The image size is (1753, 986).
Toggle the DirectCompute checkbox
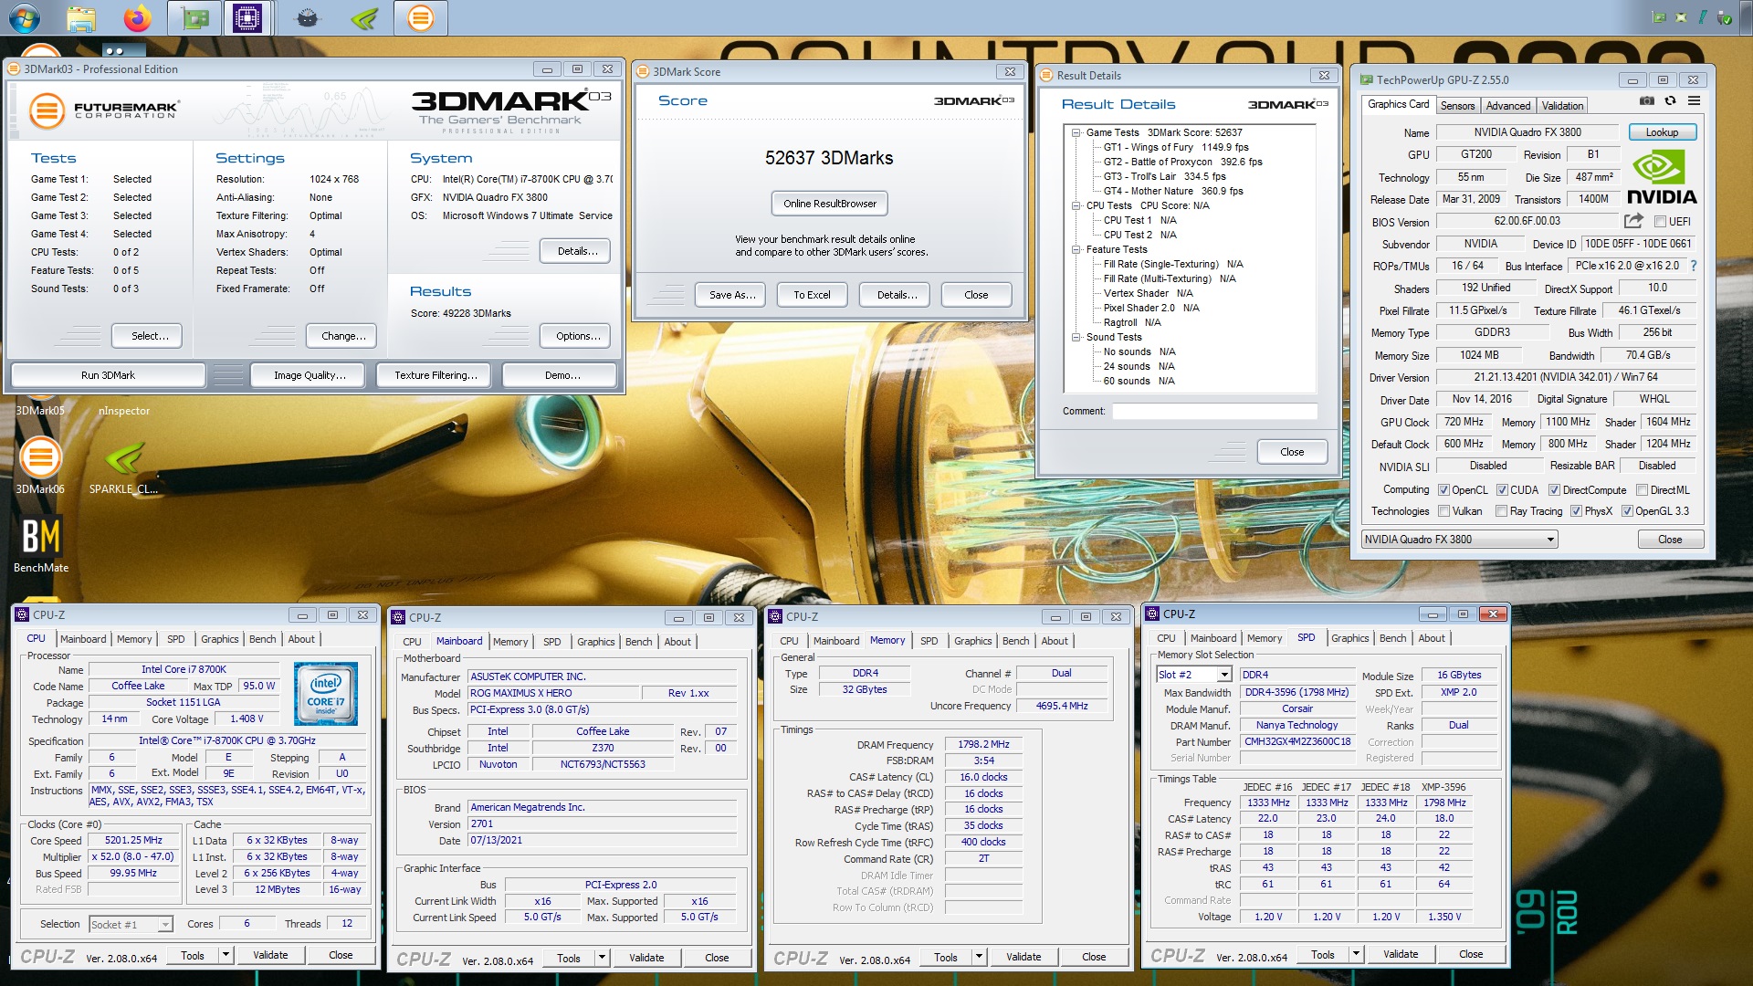(x=1554, y=490)
